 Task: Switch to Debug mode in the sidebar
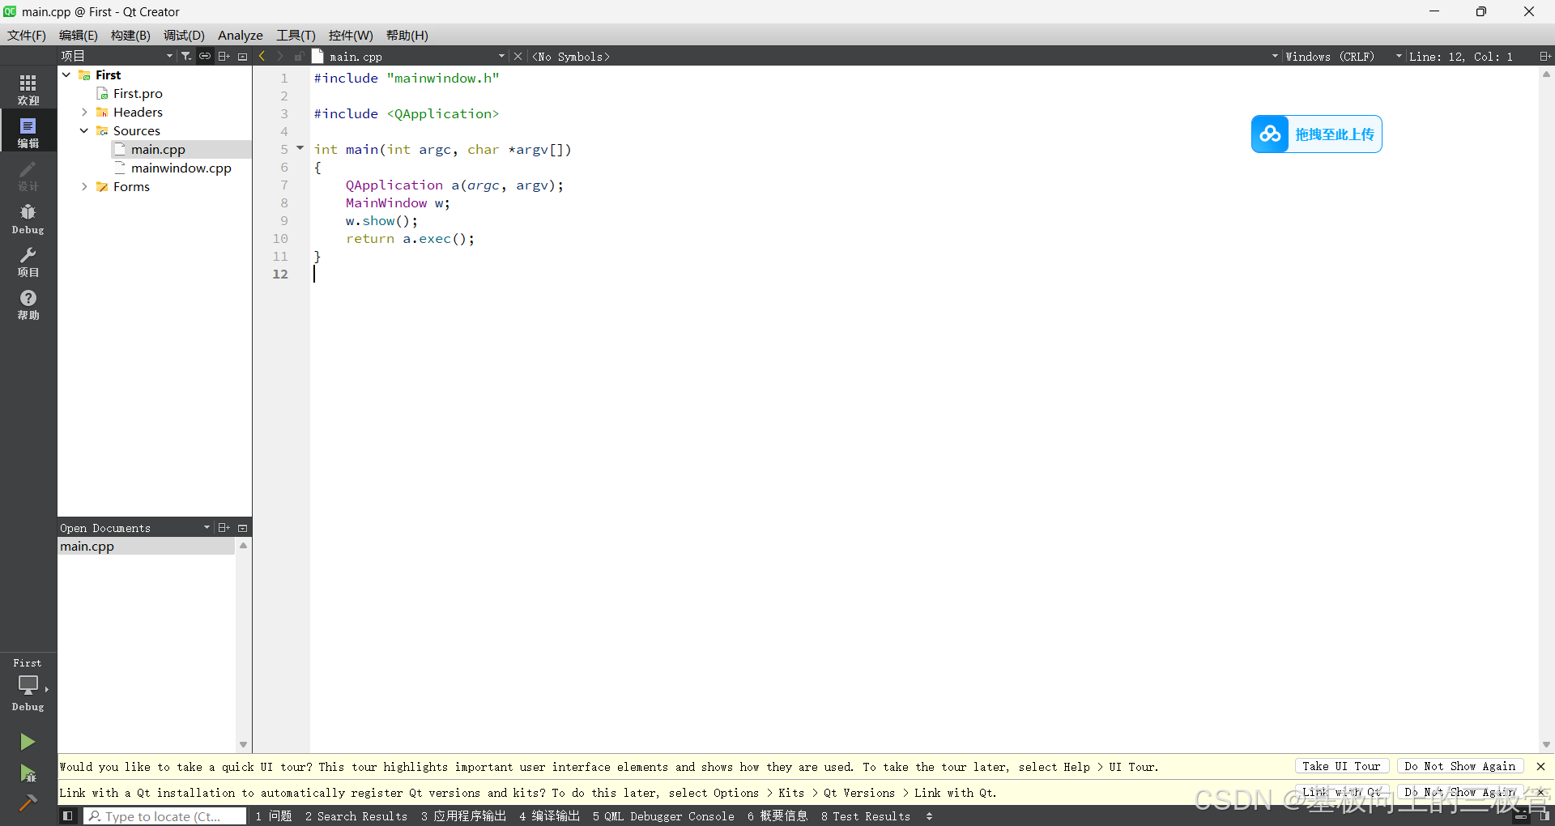click(28, 218)
